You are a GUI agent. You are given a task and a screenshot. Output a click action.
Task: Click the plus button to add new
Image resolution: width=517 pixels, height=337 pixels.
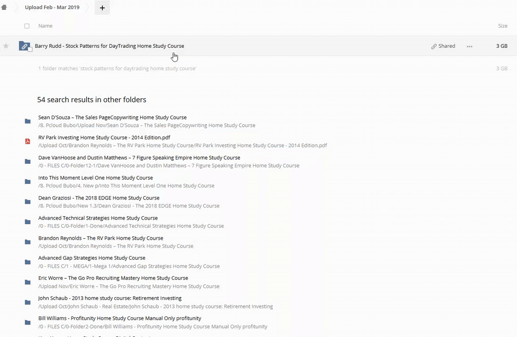coord(102,7)
